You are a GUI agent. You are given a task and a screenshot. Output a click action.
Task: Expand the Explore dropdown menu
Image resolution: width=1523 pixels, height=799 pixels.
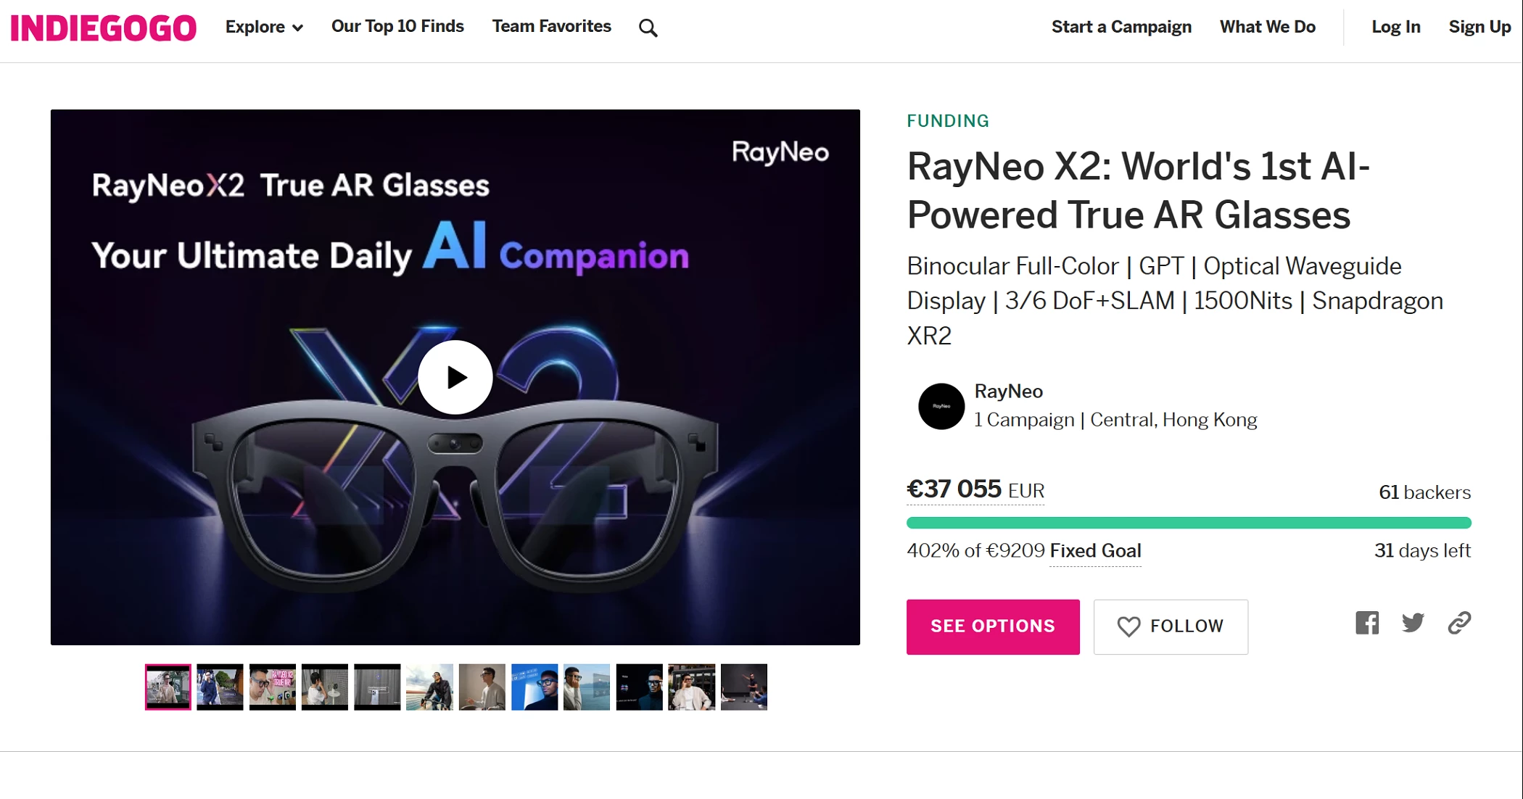264,28
